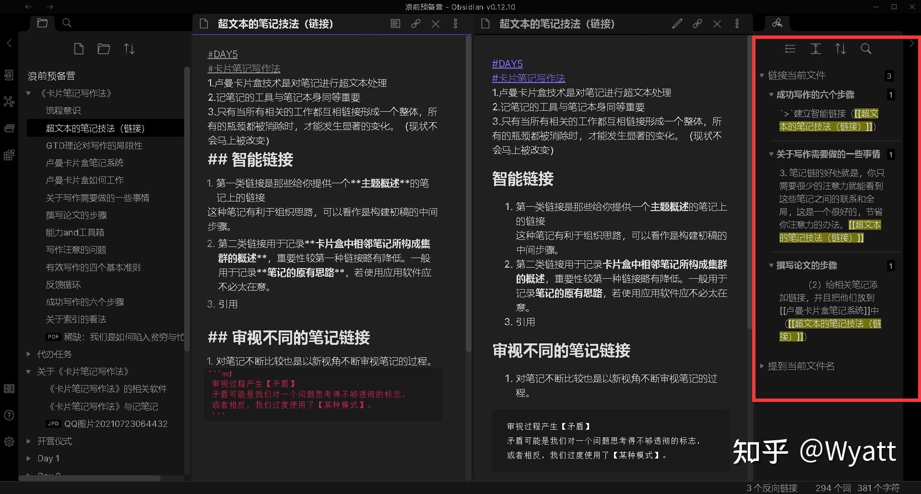The height and width of the screenshot is (494, 921).
Task: Open another vault from the ribbon
Action: pos(9,388)
